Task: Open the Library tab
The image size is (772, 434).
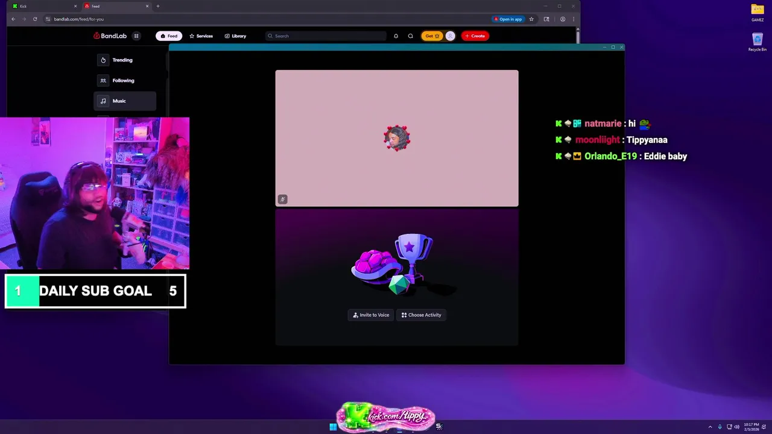Action: (x=235, y=36)
